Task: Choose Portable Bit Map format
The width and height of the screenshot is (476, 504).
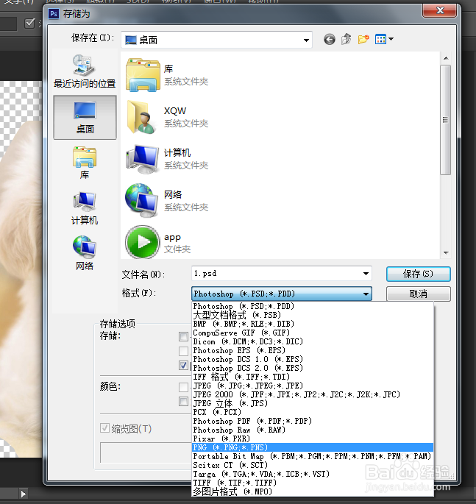Action: tap(313, 456)
